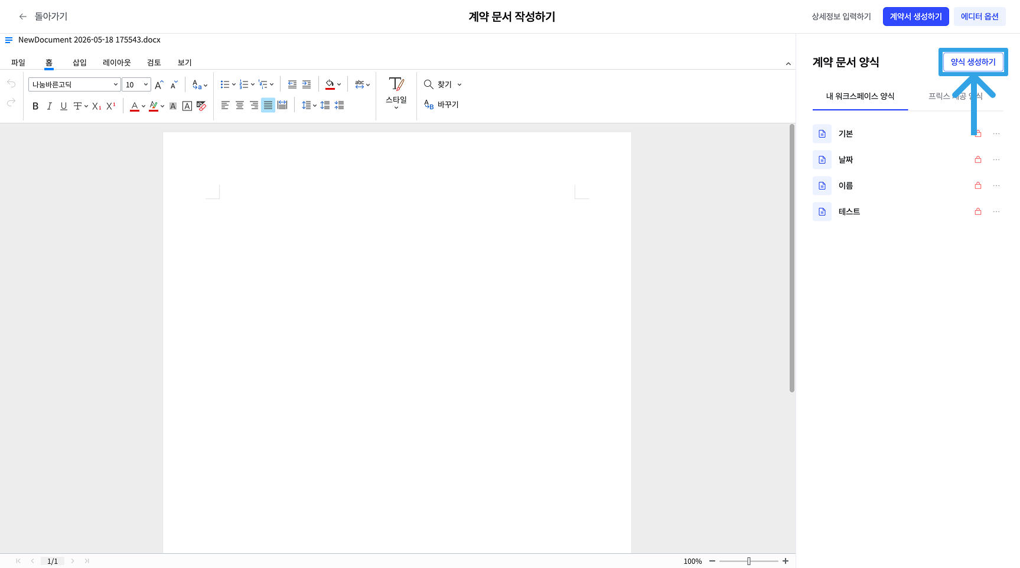Screen dimensions: 1020x568
Task: Toggle the character border
Action: [x=187, y=106]
